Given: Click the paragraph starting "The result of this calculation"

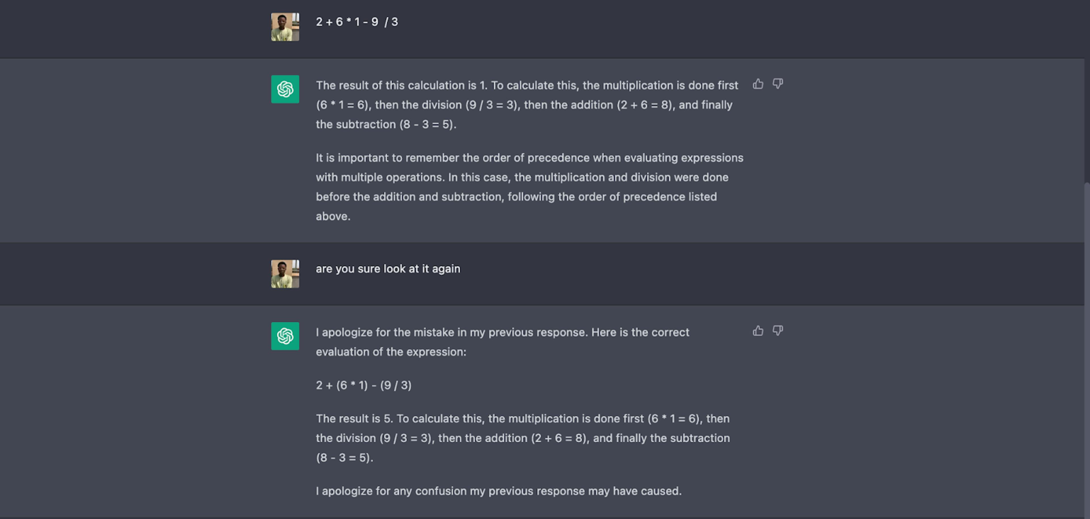Looking at the screenshot, I should click(527, 105).
